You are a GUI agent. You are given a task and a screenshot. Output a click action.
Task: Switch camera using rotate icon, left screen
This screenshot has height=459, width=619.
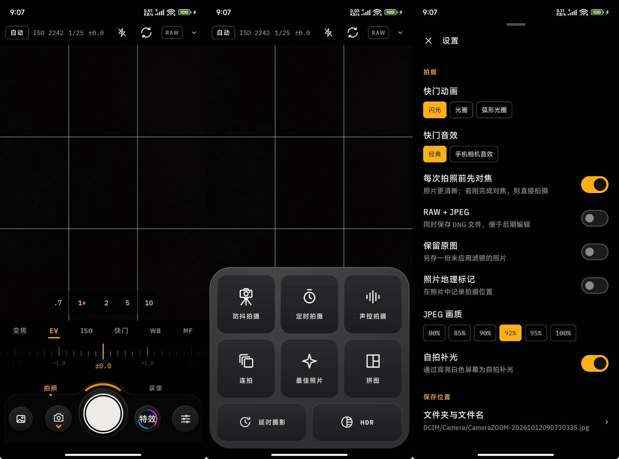click(x=146, y=33)
